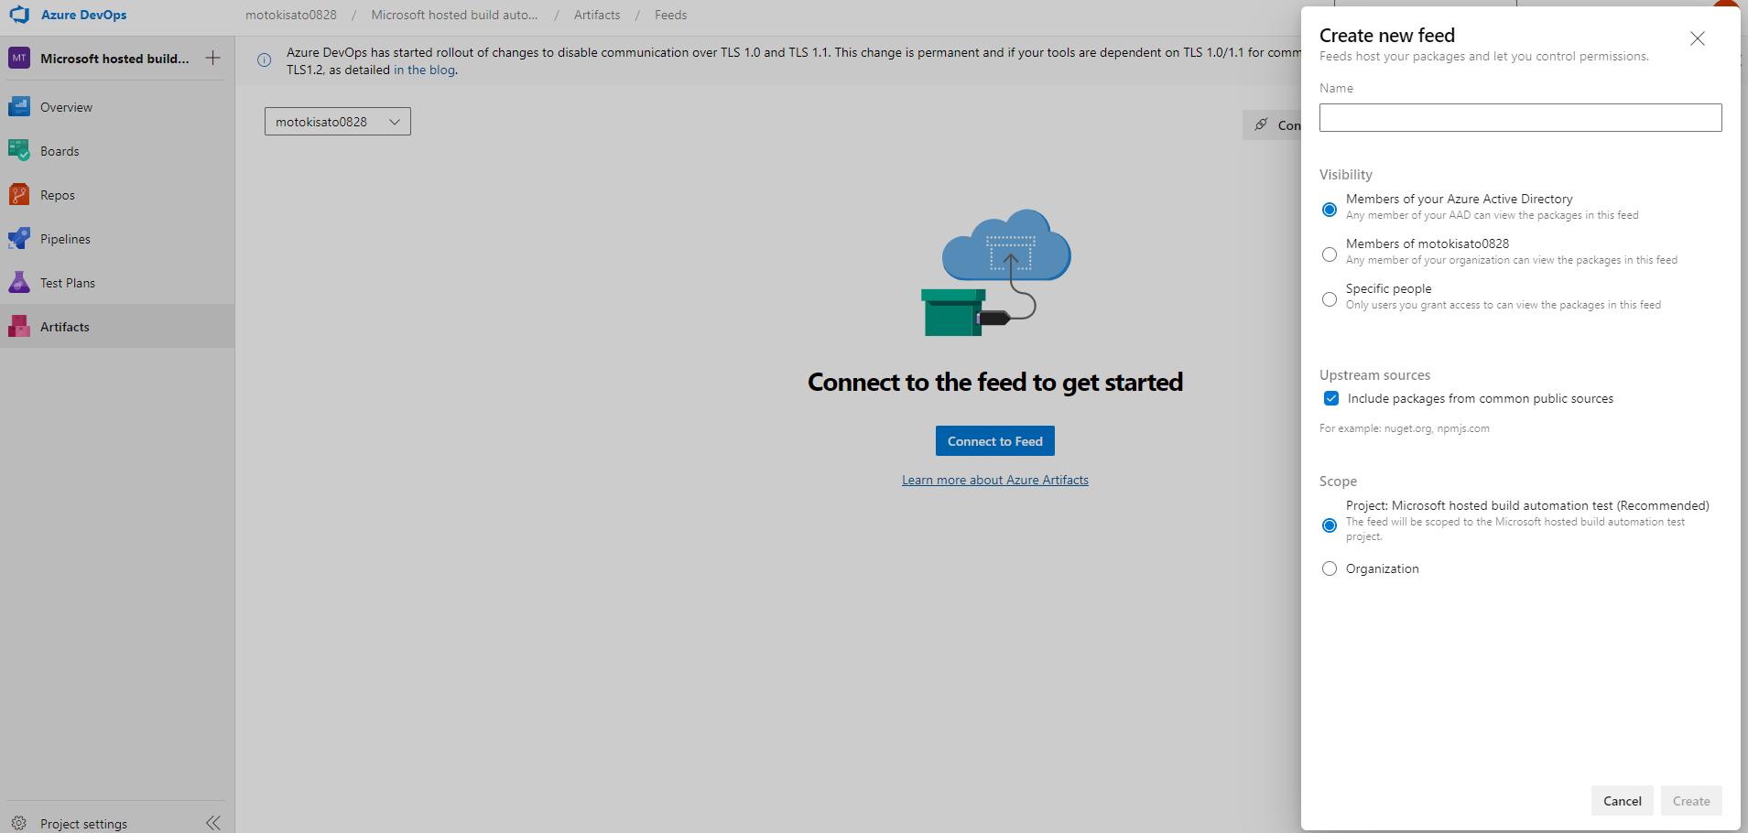Select Project scope radio button
Screen dimensions: 1748x833
1330,525
